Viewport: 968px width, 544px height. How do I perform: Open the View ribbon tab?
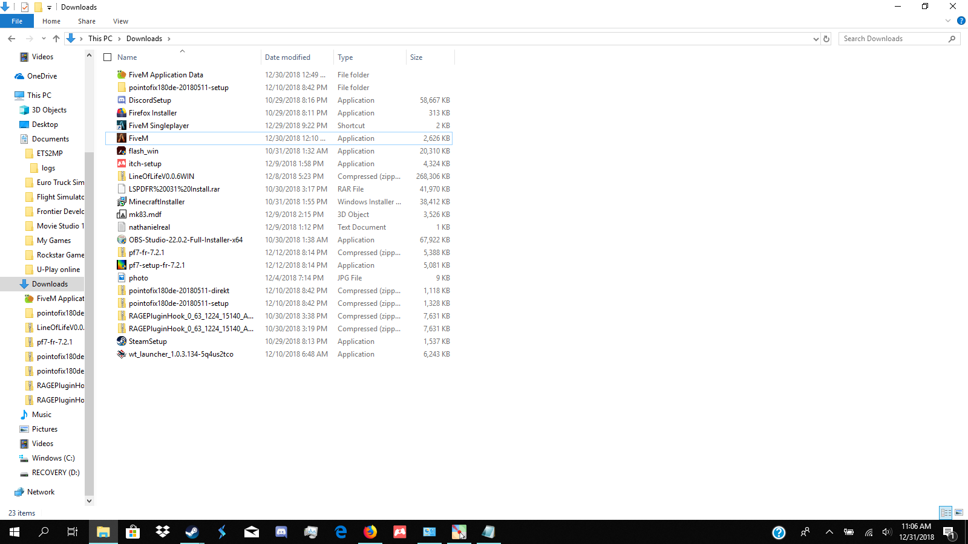[x=120, y=21]
